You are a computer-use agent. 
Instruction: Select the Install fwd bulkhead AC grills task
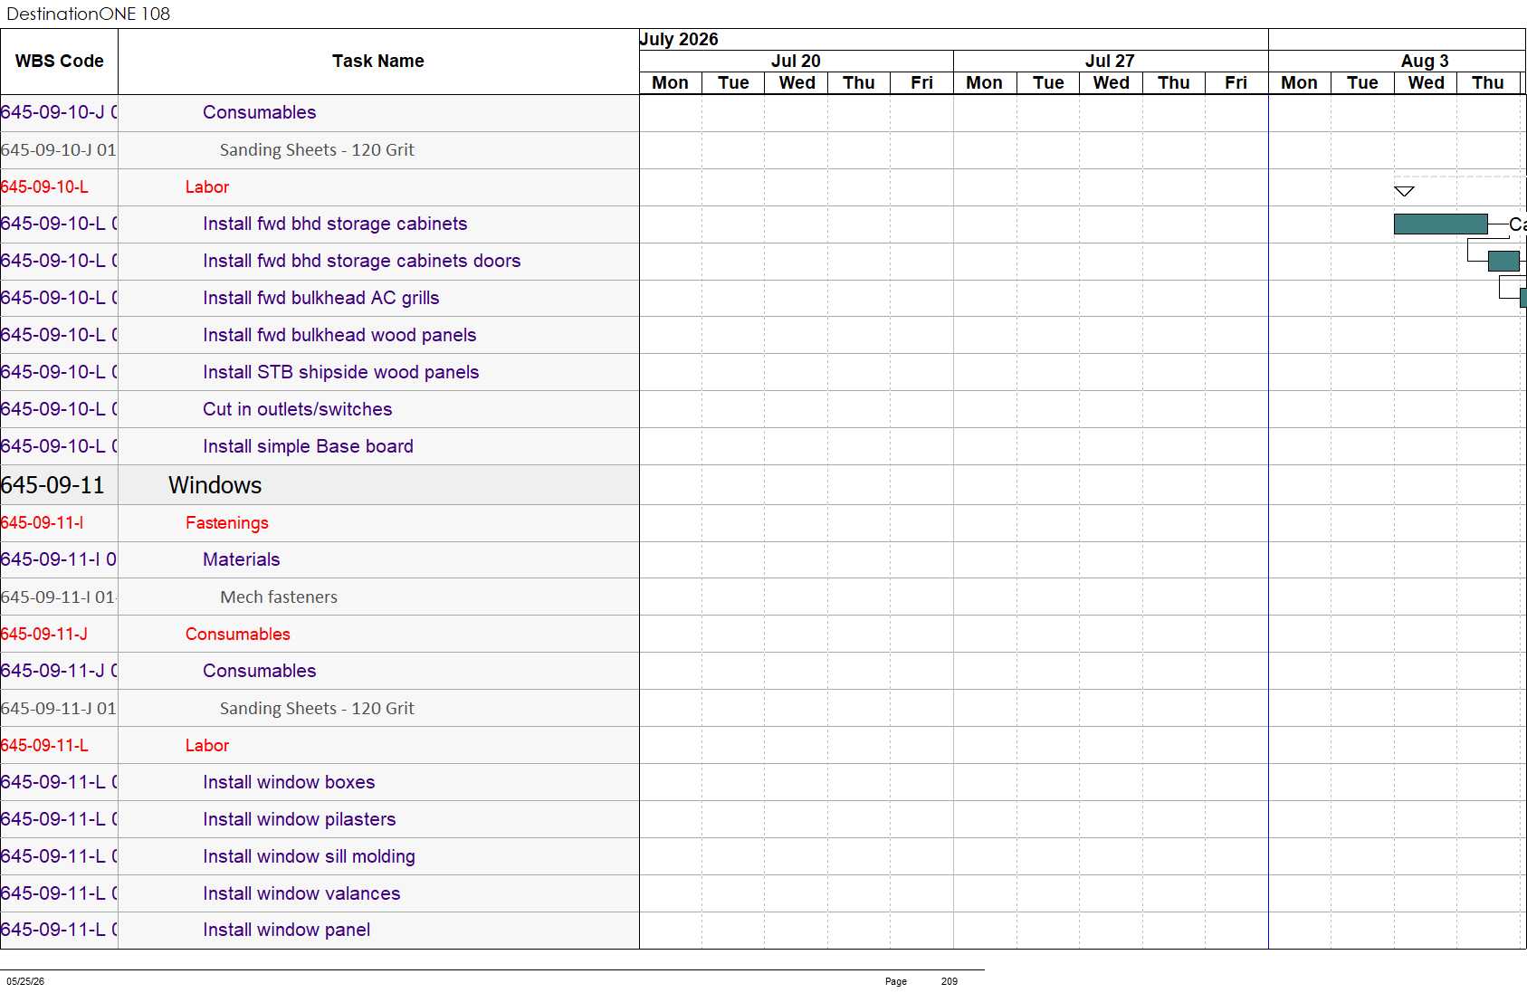[x=321, y=298]
